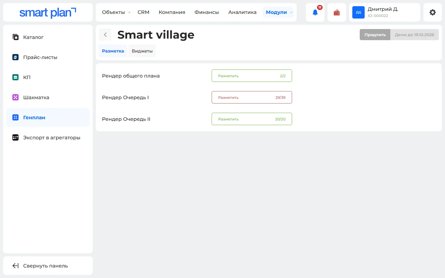Click the Продлить button
The height and width of the screenshot is (278, 445).
[375, 35]
